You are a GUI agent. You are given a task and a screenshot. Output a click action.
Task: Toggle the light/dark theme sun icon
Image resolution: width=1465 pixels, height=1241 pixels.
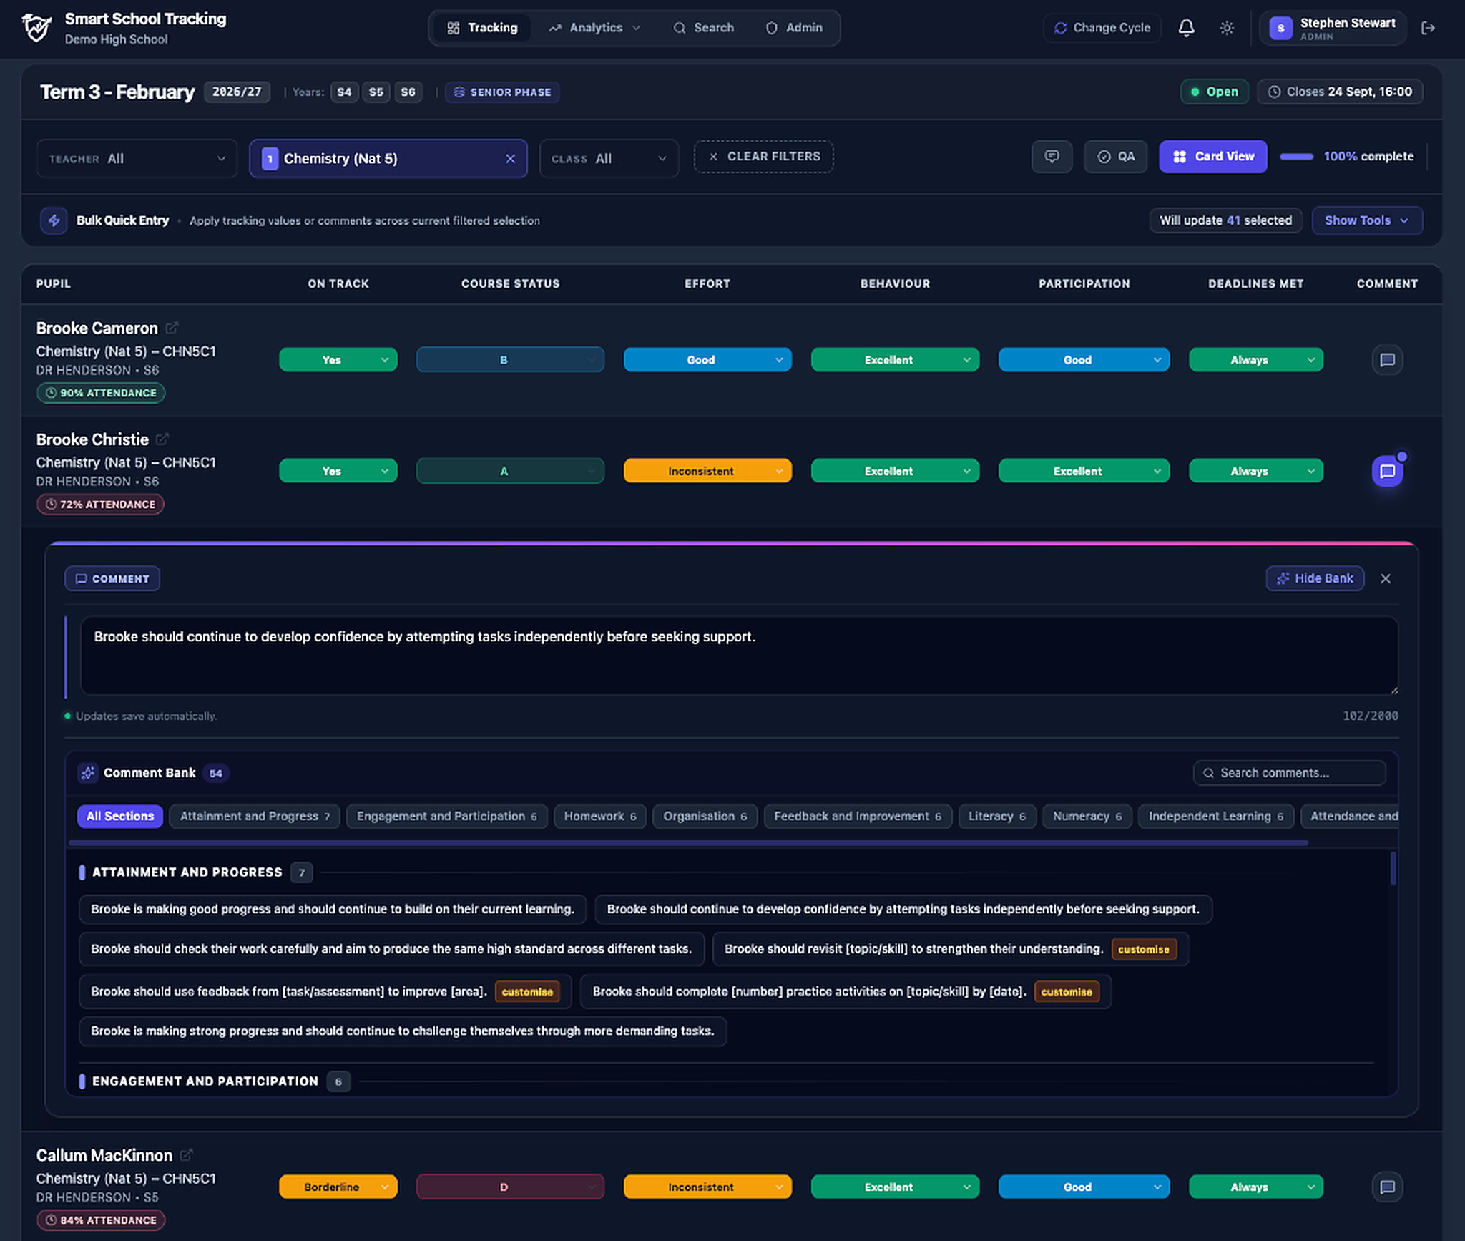point(1227,28)
